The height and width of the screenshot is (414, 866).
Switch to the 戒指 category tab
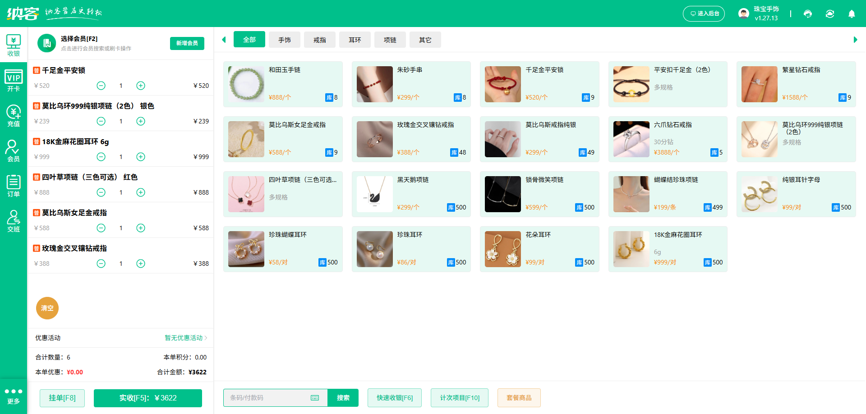click(x=320, y=40)
